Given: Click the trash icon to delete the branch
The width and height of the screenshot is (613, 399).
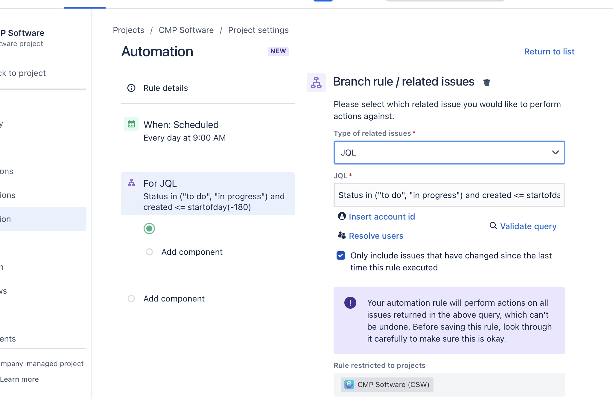Looking at the screenshot, I should 487,82.
